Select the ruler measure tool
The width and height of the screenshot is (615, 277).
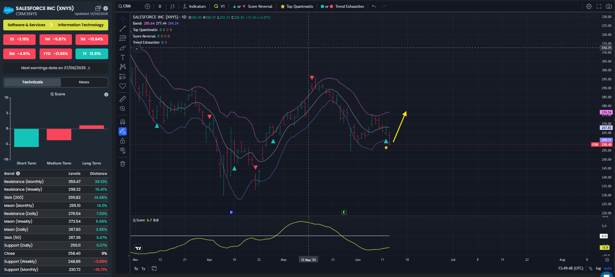(x=123, y=99)
